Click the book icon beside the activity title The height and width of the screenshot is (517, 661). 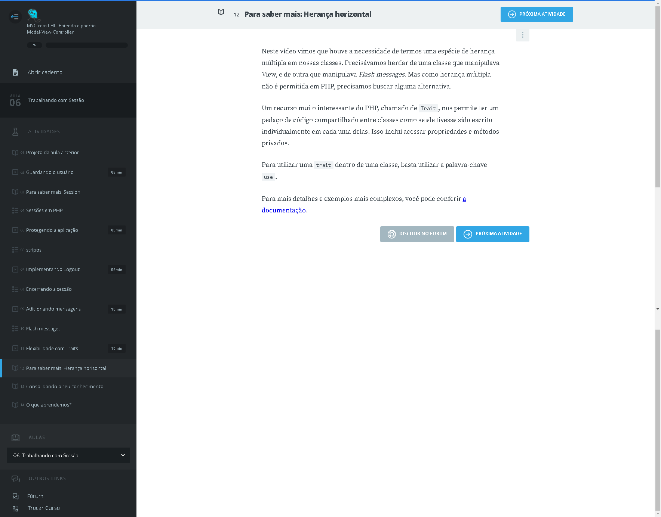click(x=221, y=12)
